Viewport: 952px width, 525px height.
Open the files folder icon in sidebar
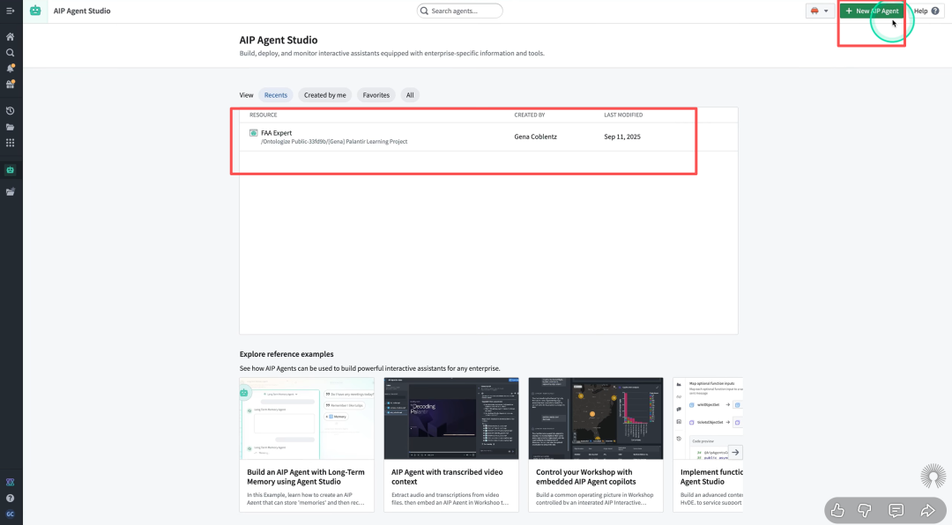[11, 127]
